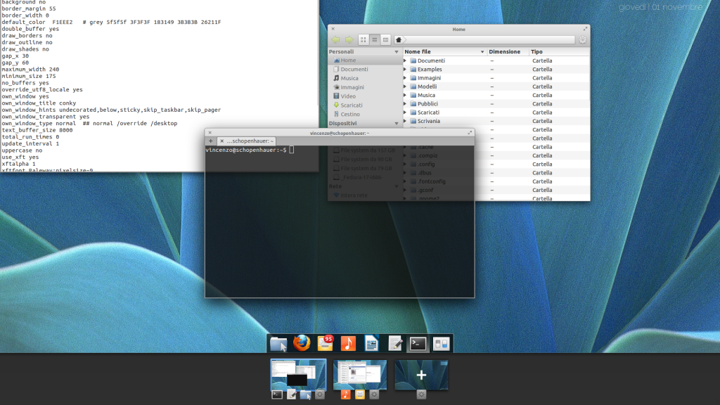Viewport: 720px width, 405px height.
Task: Open the orange music player dock icon
Action: pos(348,343)
